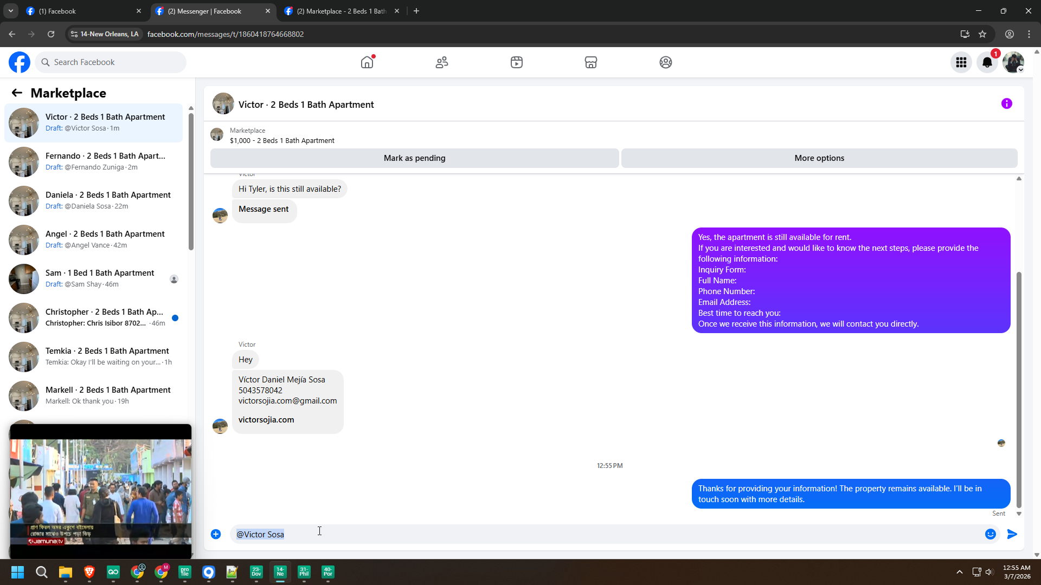Image resolution: width=1041 pixels, height=585 pixels.
Task: Switch to the (1) Facebook browser tab
Action: coord(81,11)
